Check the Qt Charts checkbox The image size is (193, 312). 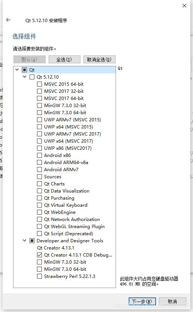click(40, 184)
